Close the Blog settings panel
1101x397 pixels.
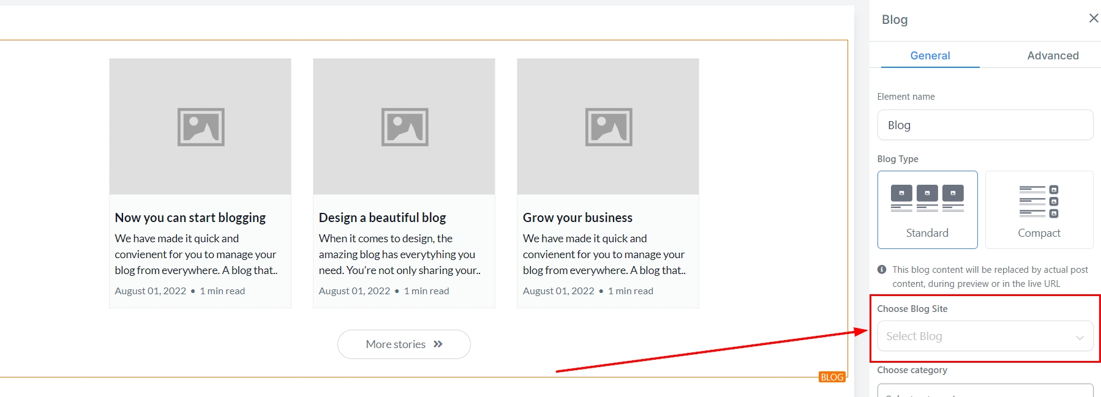(x=1093, y=18)
